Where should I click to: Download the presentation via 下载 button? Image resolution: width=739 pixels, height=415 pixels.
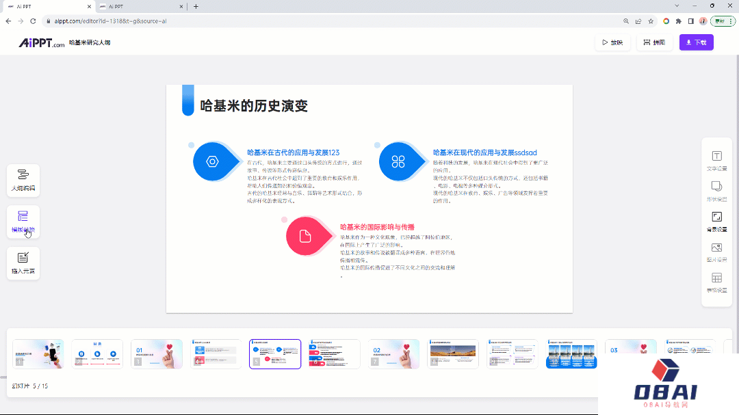click(696, 42)
